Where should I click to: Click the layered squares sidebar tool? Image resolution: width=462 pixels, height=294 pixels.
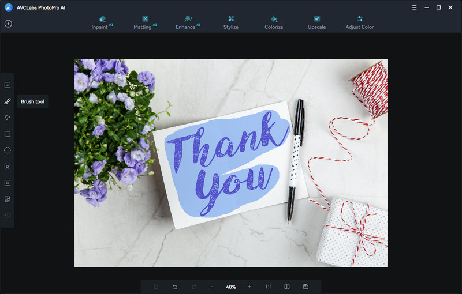click(x=8, y=199)
